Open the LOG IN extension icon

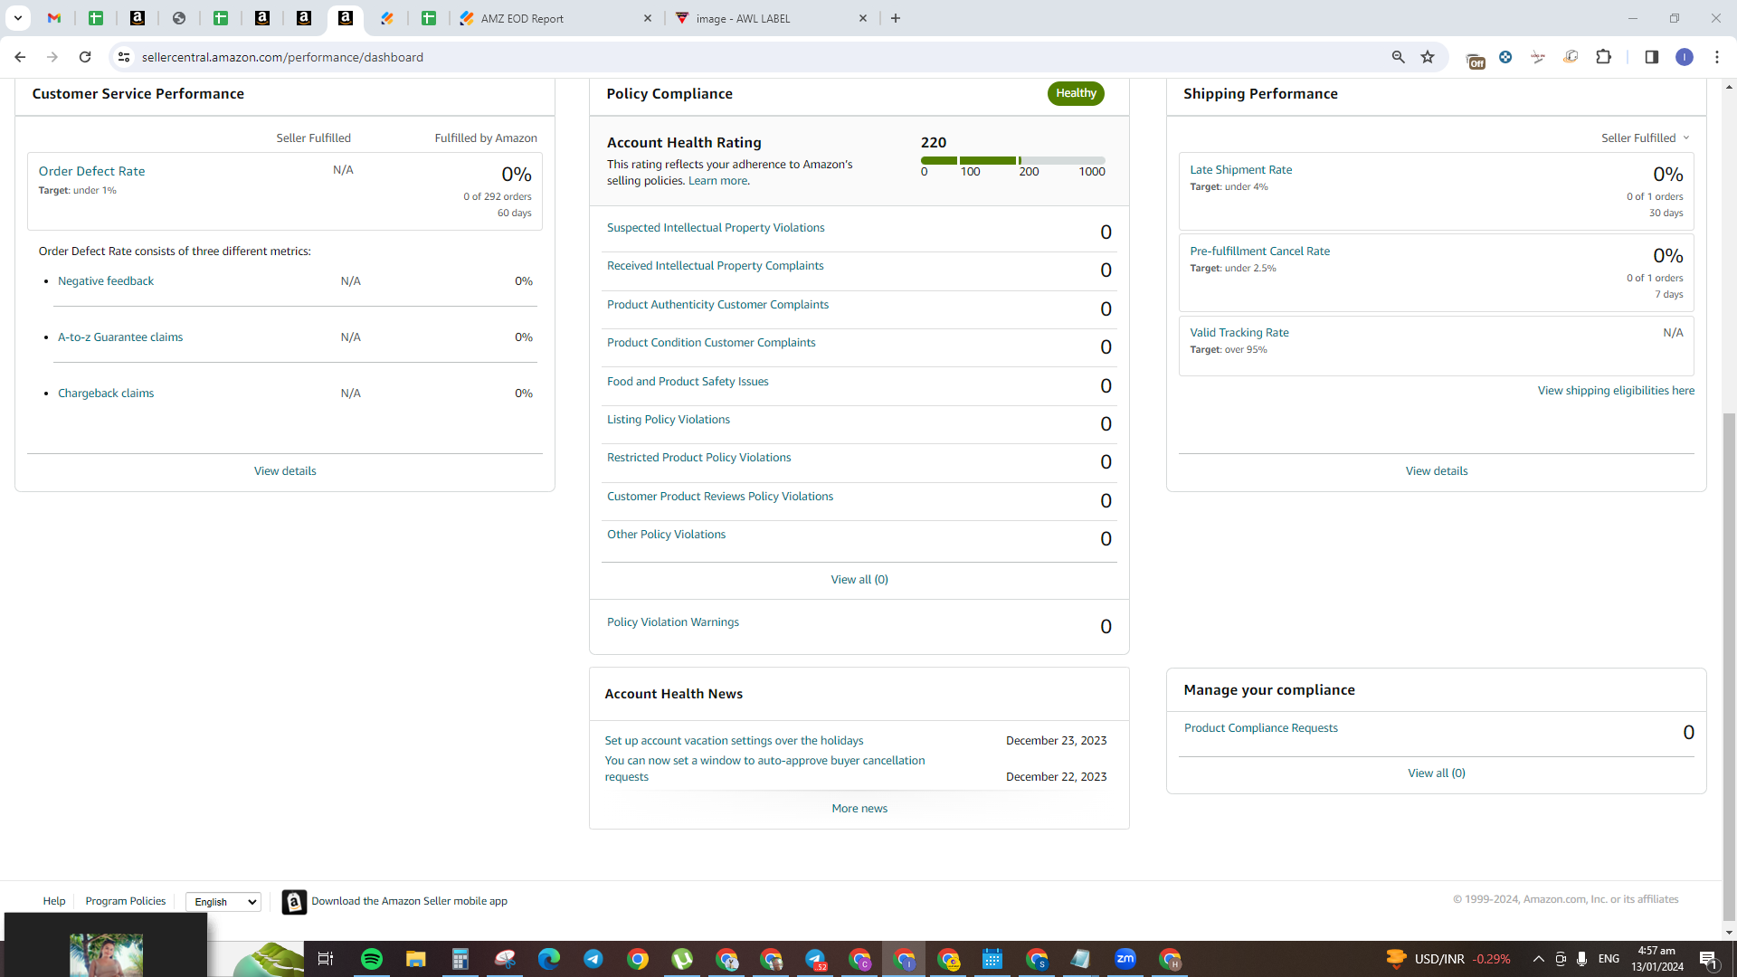coord(1538,57)
